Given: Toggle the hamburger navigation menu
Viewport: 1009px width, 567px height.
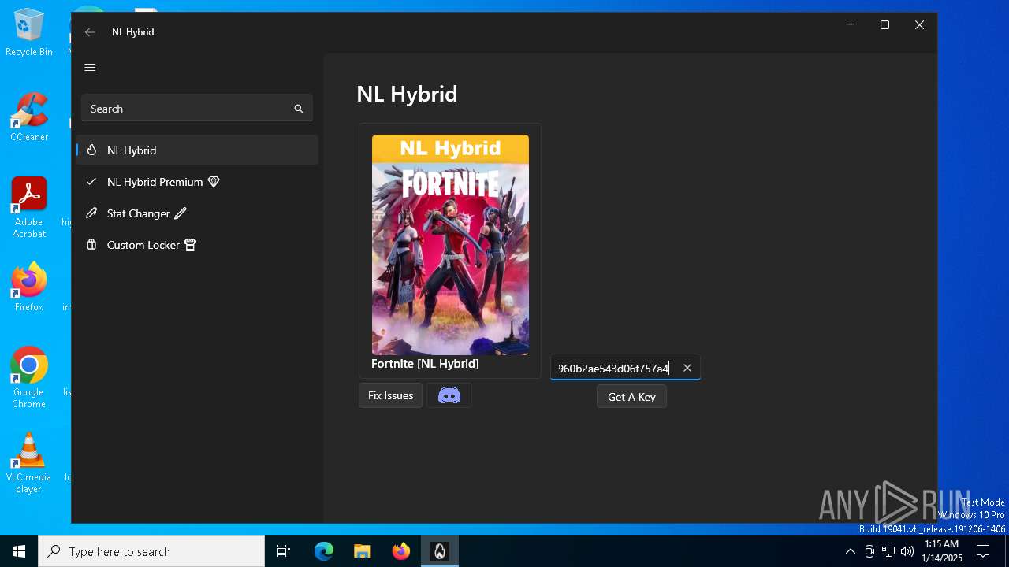Looking at the screenshot, I should 90,67.
